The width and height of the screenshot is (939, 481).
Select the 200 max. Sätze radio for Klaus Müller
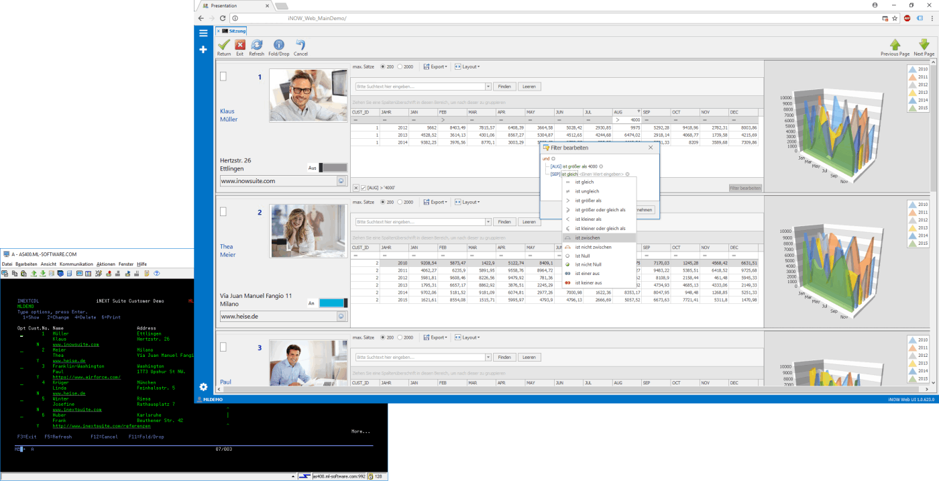[x=383, y=66]
